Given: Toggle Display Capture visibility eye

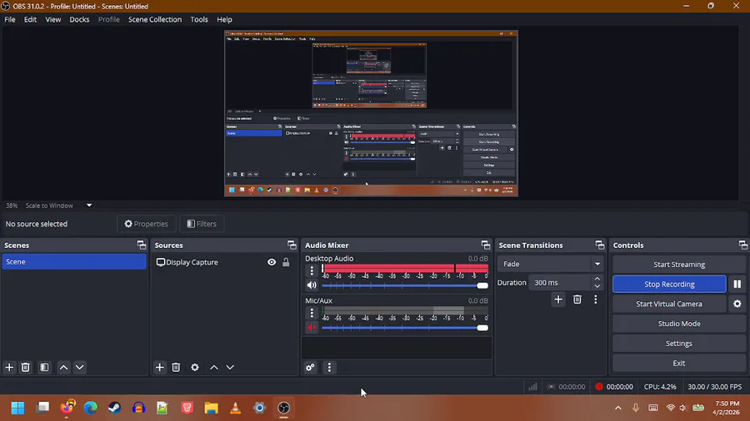Looking at the screenshot, I should pyautogui.click(x=272, y=262).
